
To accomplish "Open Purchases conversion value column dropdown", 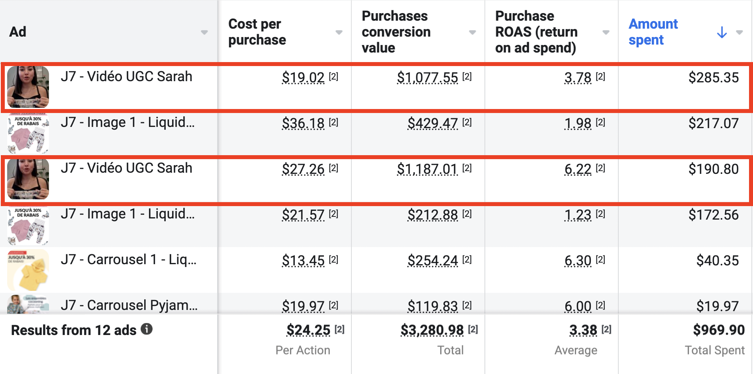I will [472, 32].
